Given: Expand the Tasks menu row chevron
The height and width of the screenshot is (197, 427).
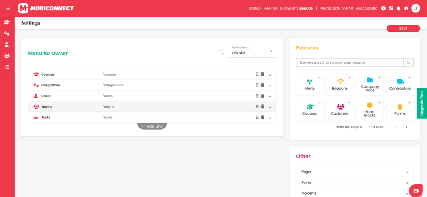Looking at the screenshot, I should [270, 118].
